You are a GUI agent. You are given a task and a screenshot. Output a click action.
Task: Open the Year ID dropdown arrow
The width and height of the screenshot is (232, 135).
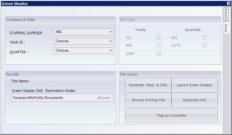point(111,41)
